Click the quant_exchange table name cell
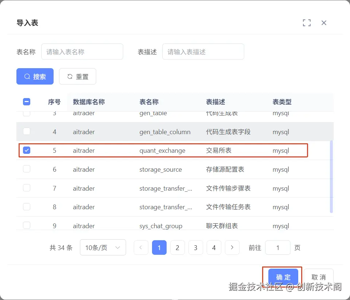 [x=162, y=151]
